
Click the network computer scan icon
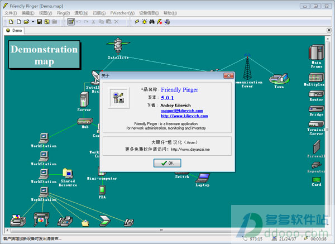tap(167, 22)
